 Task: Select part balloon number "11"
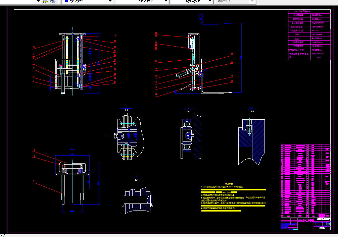115,36
